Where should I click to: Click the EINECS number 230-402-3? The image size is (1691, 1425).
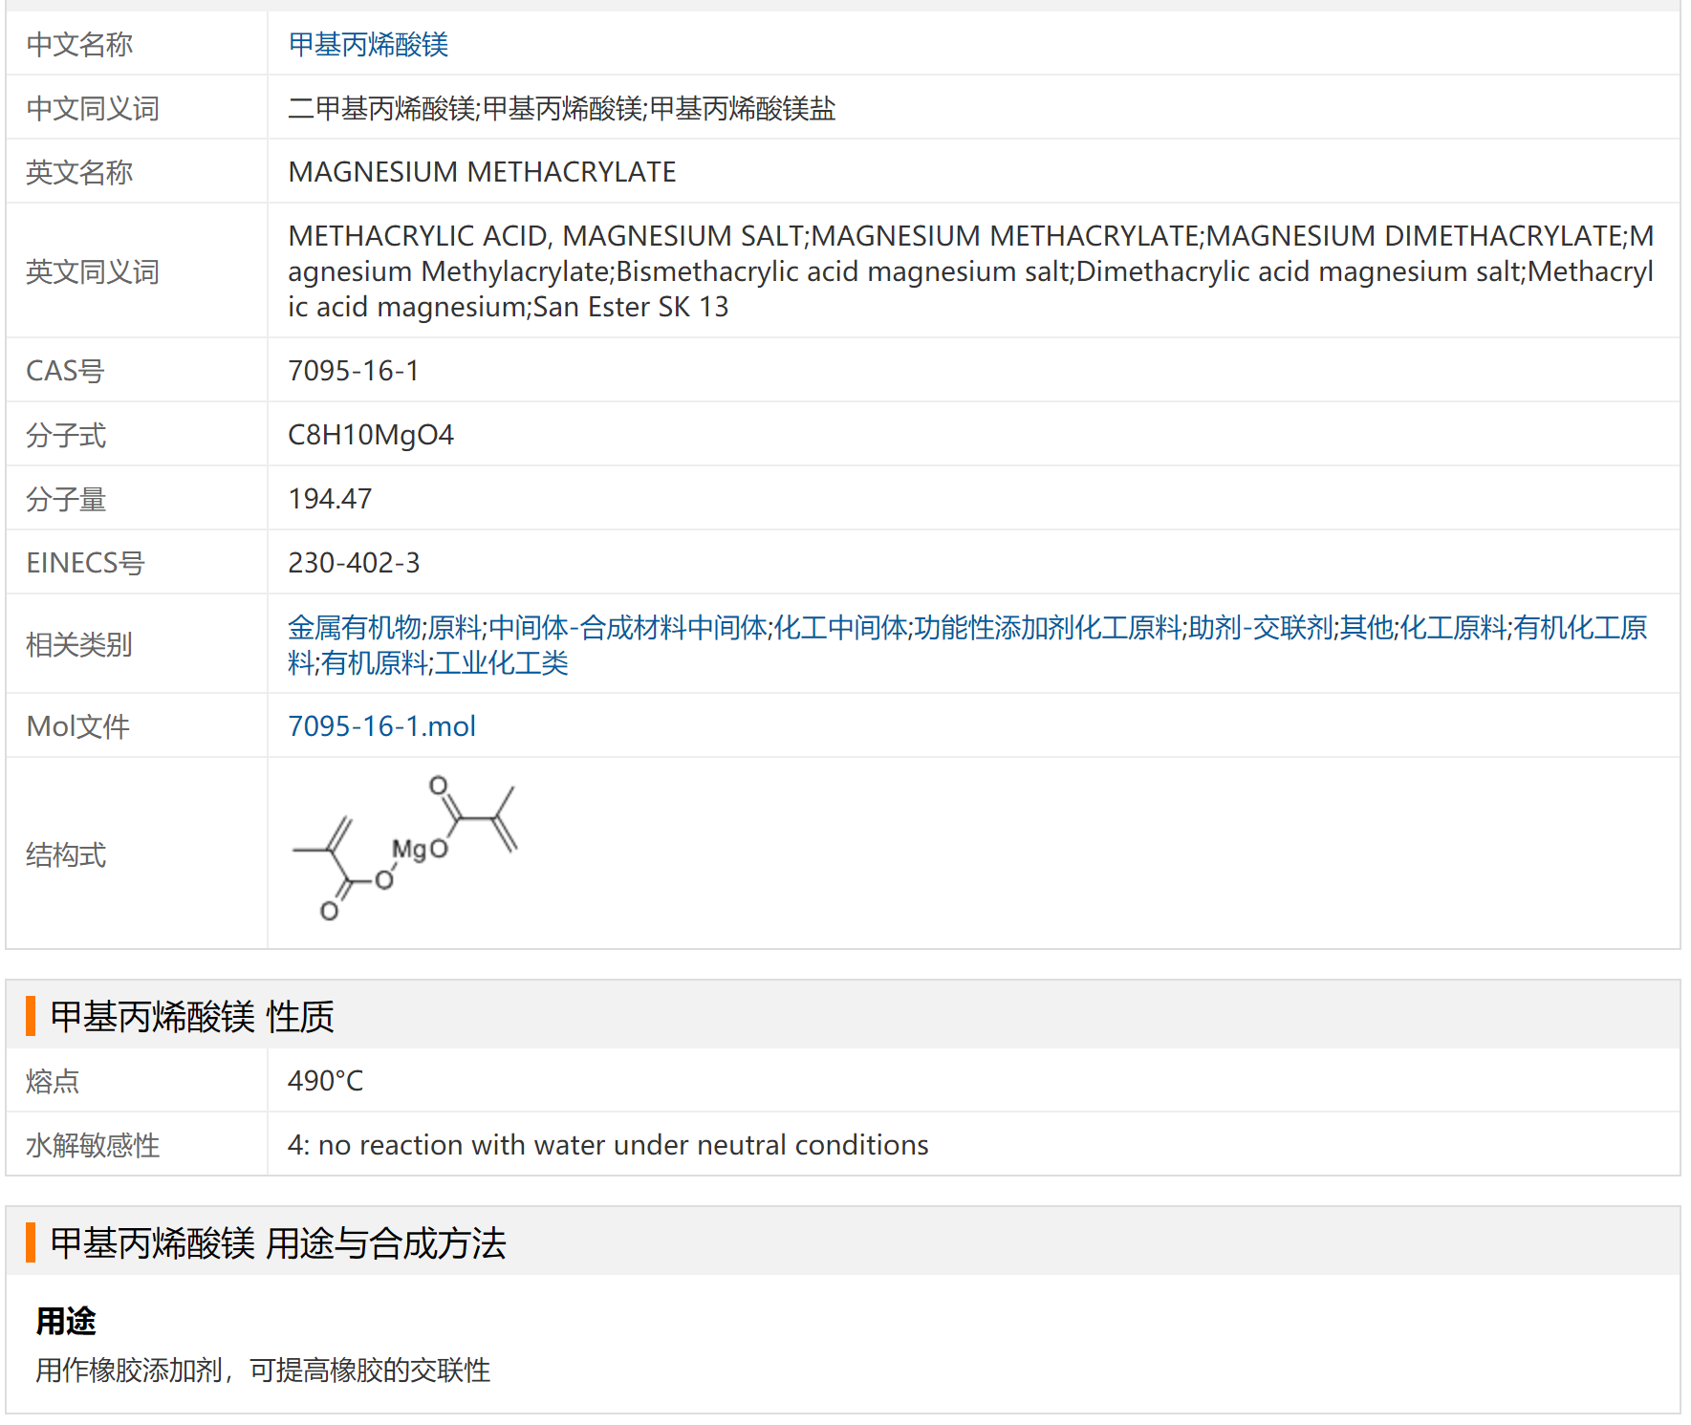pyautogui.click(x=354, y=563)
